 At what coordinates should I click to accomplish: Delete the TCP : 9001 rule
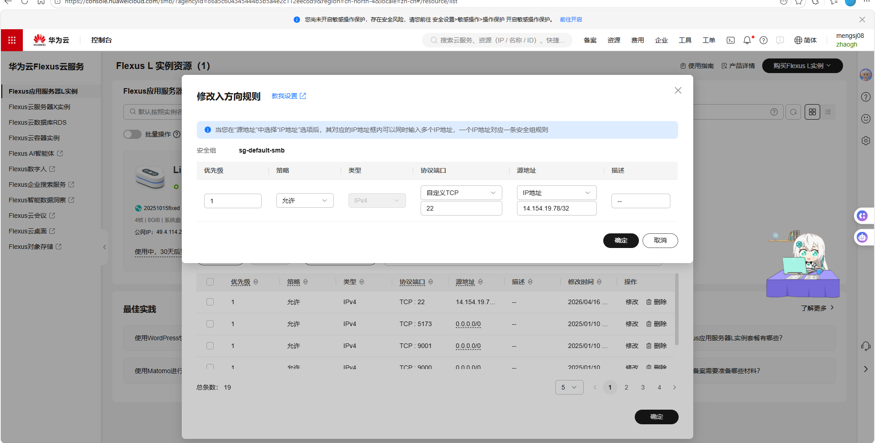point(656,346)
